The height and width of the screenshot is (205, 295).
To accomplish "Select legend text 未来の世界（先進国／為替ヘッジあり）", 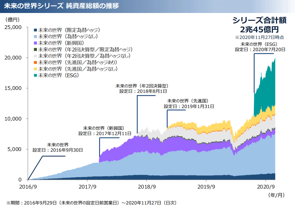I will [78, 62].
